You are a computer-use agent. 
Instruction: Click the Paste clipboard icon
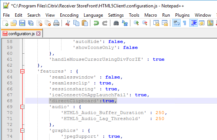pyautogui.click(x=85, y=23)
